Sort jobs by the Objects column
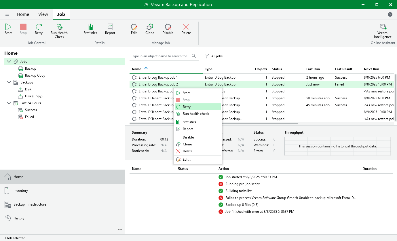The height and width of the screenshot is (241, 397). (261, 69)
